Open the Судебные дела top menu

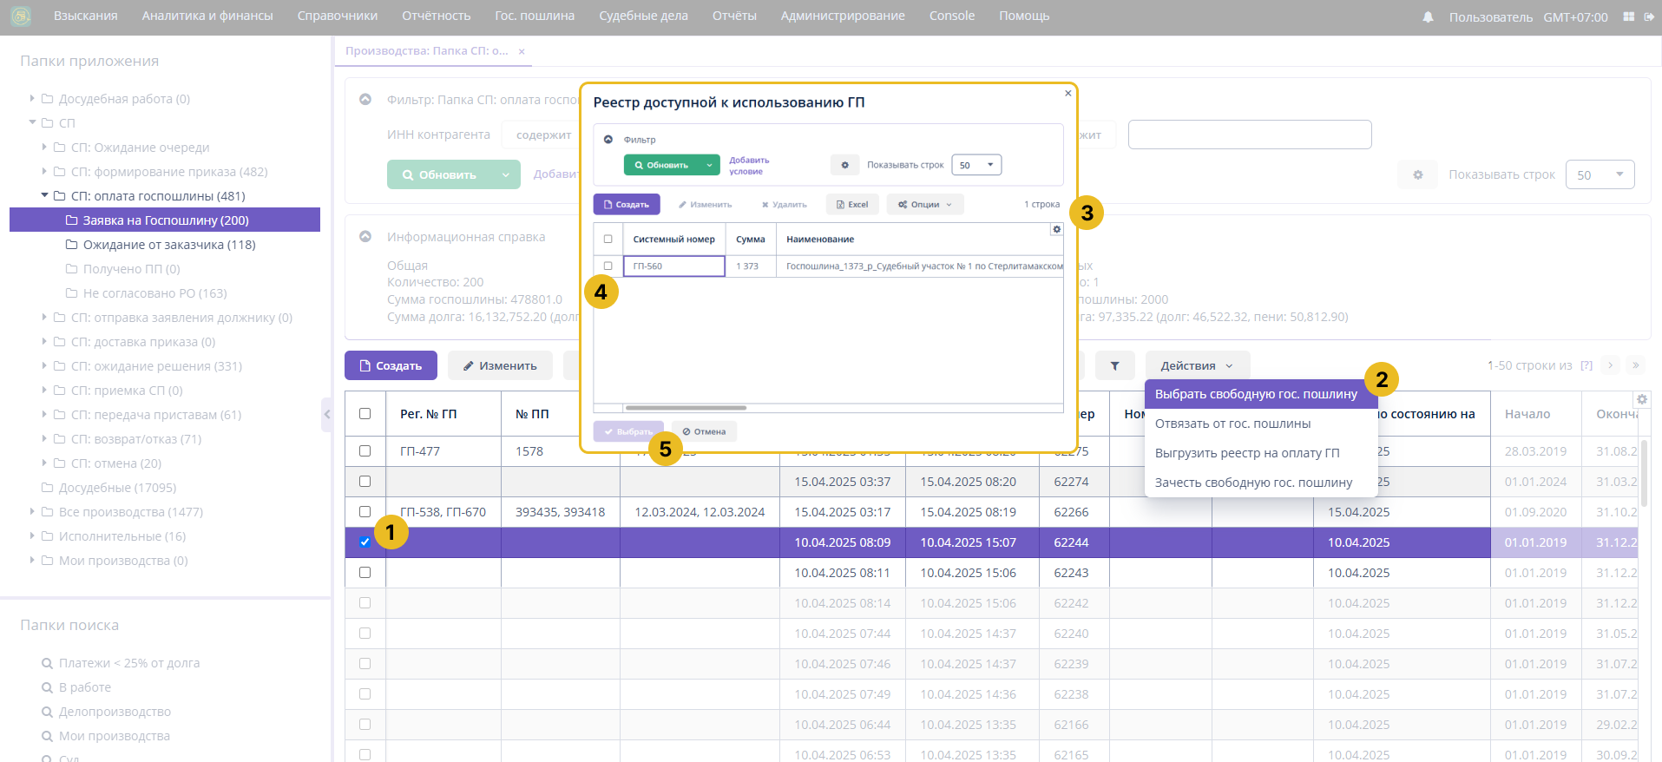(x=643, y=16)
